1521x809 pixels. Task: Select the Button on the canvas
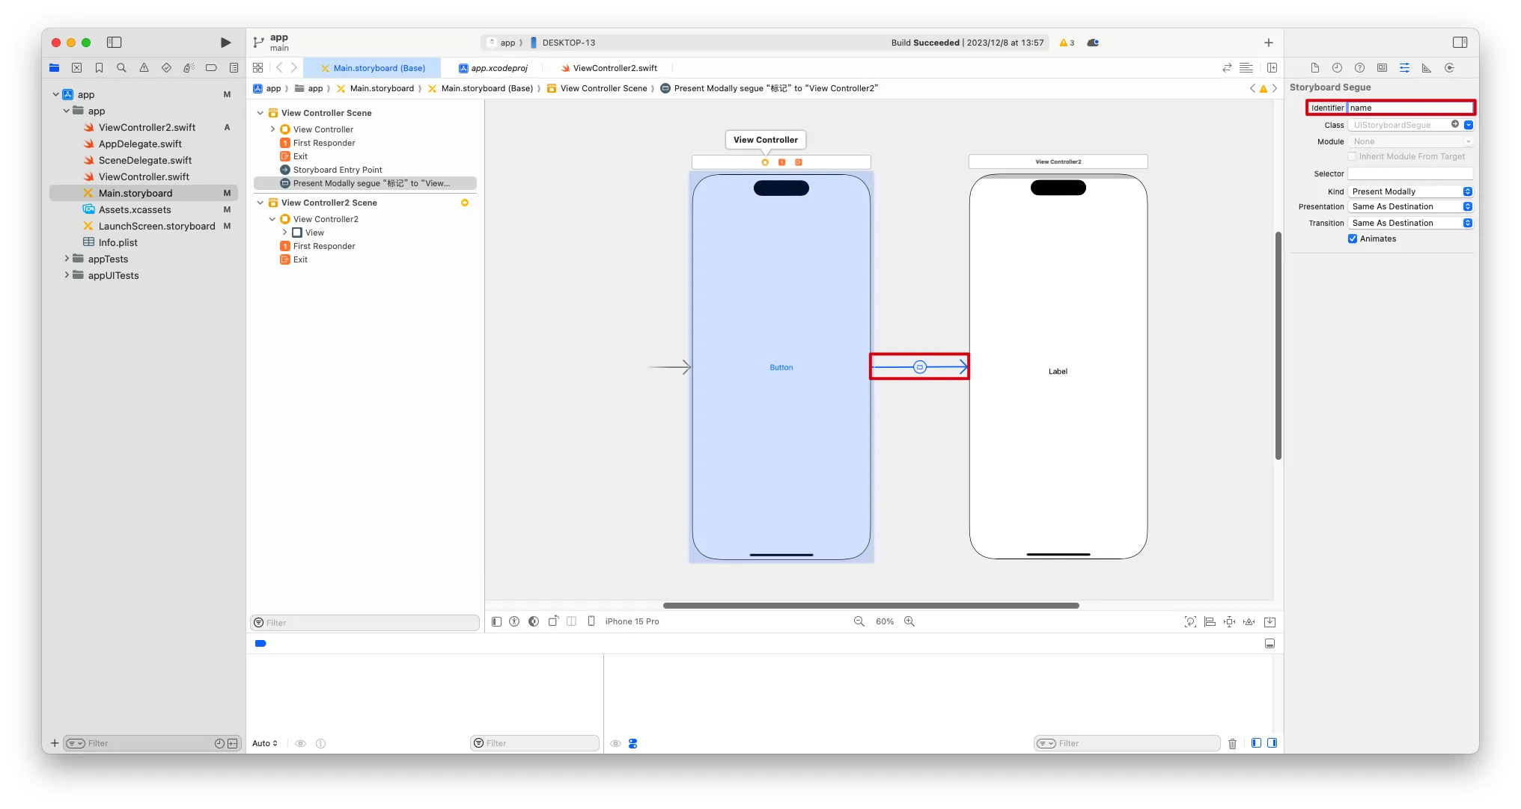pyautogui.click(x=781, y=367)
